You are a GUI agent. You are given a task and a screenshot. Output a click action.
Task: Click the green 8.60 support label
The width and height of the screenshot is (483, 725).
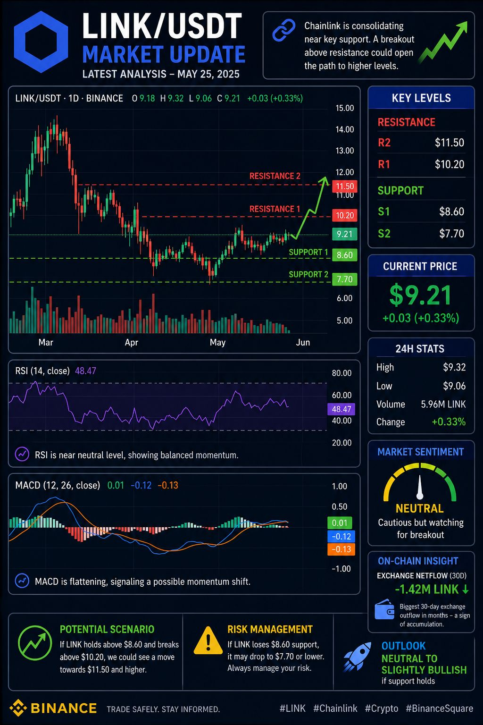pyautogui.click(x=345, y=255)
